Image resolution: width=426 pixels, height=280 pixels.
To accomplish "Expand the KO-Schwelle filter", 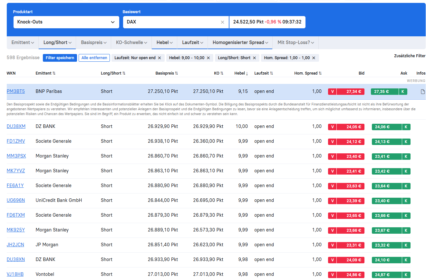I will point(131,42).
